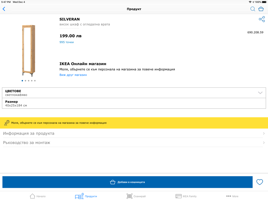This screenshot has height=201, width=268.
Task: Open the Начало home tab
Action: point(38,196)
